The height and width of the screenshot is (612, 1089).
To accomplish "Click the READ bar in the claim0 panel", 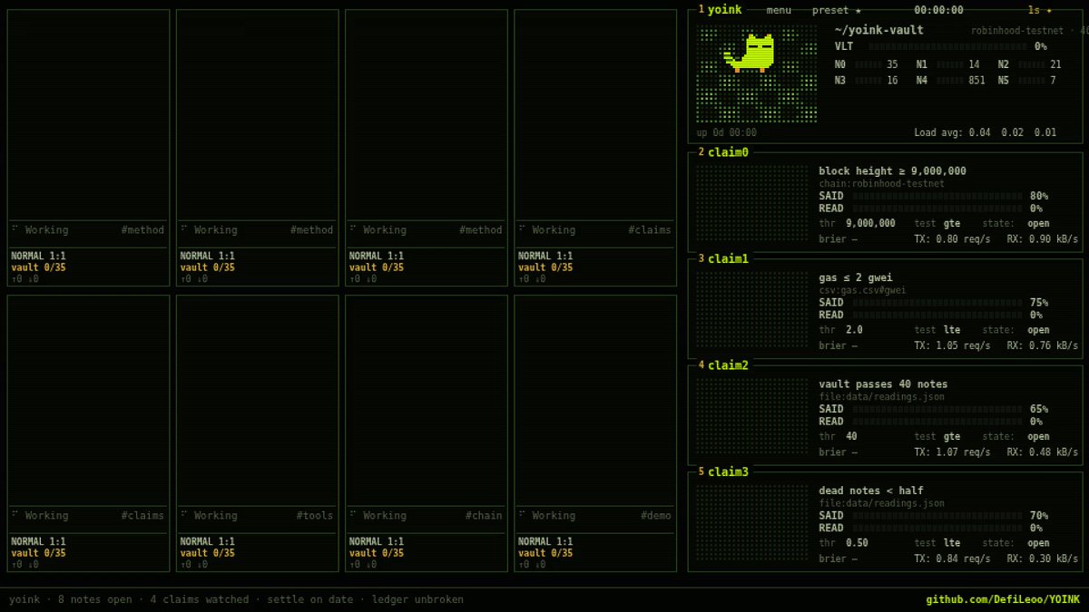I will pos(938,209).
